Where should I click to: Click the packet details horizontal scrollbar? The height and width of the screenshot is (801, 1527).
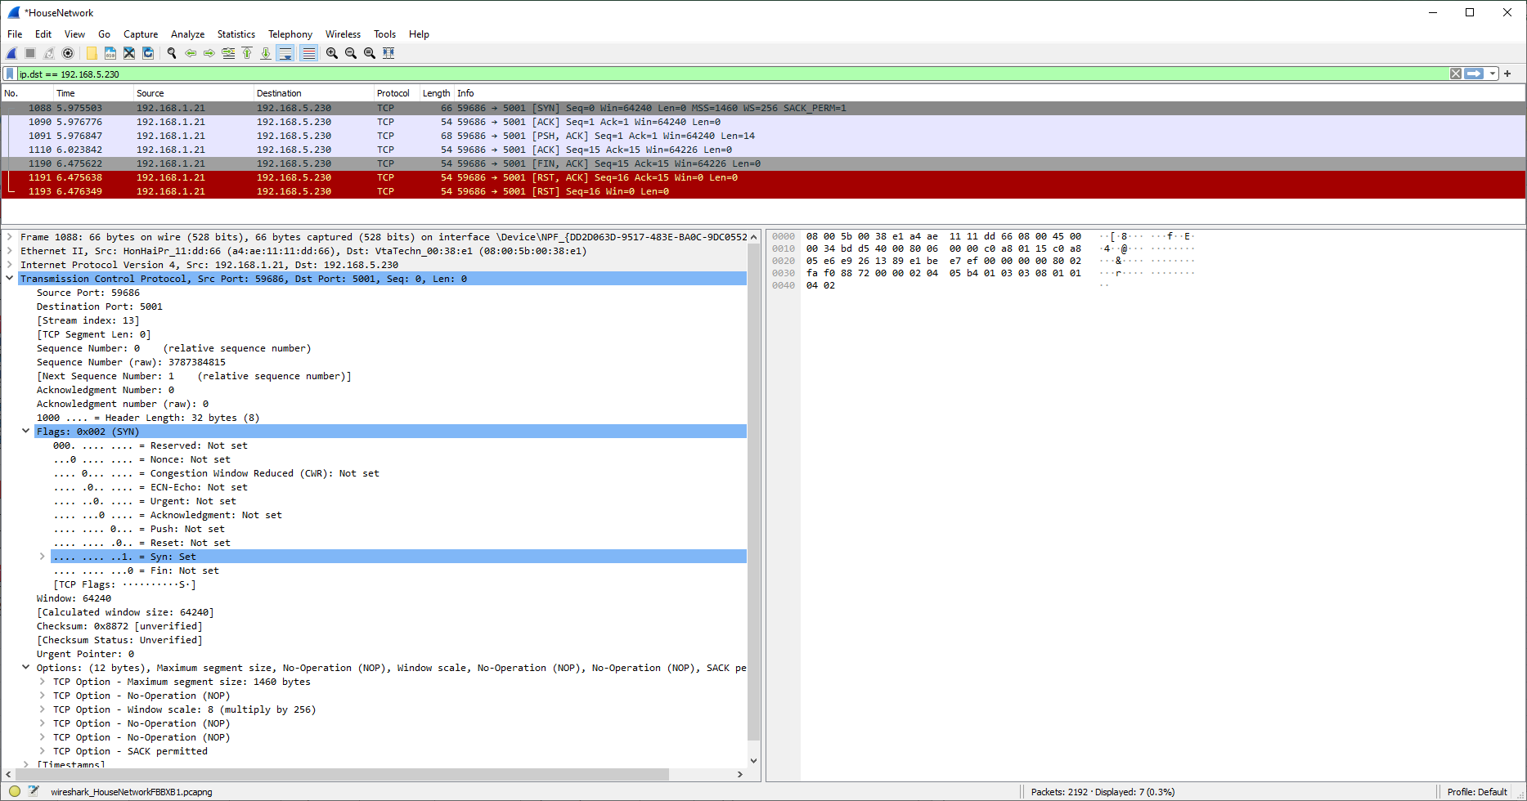342,774
